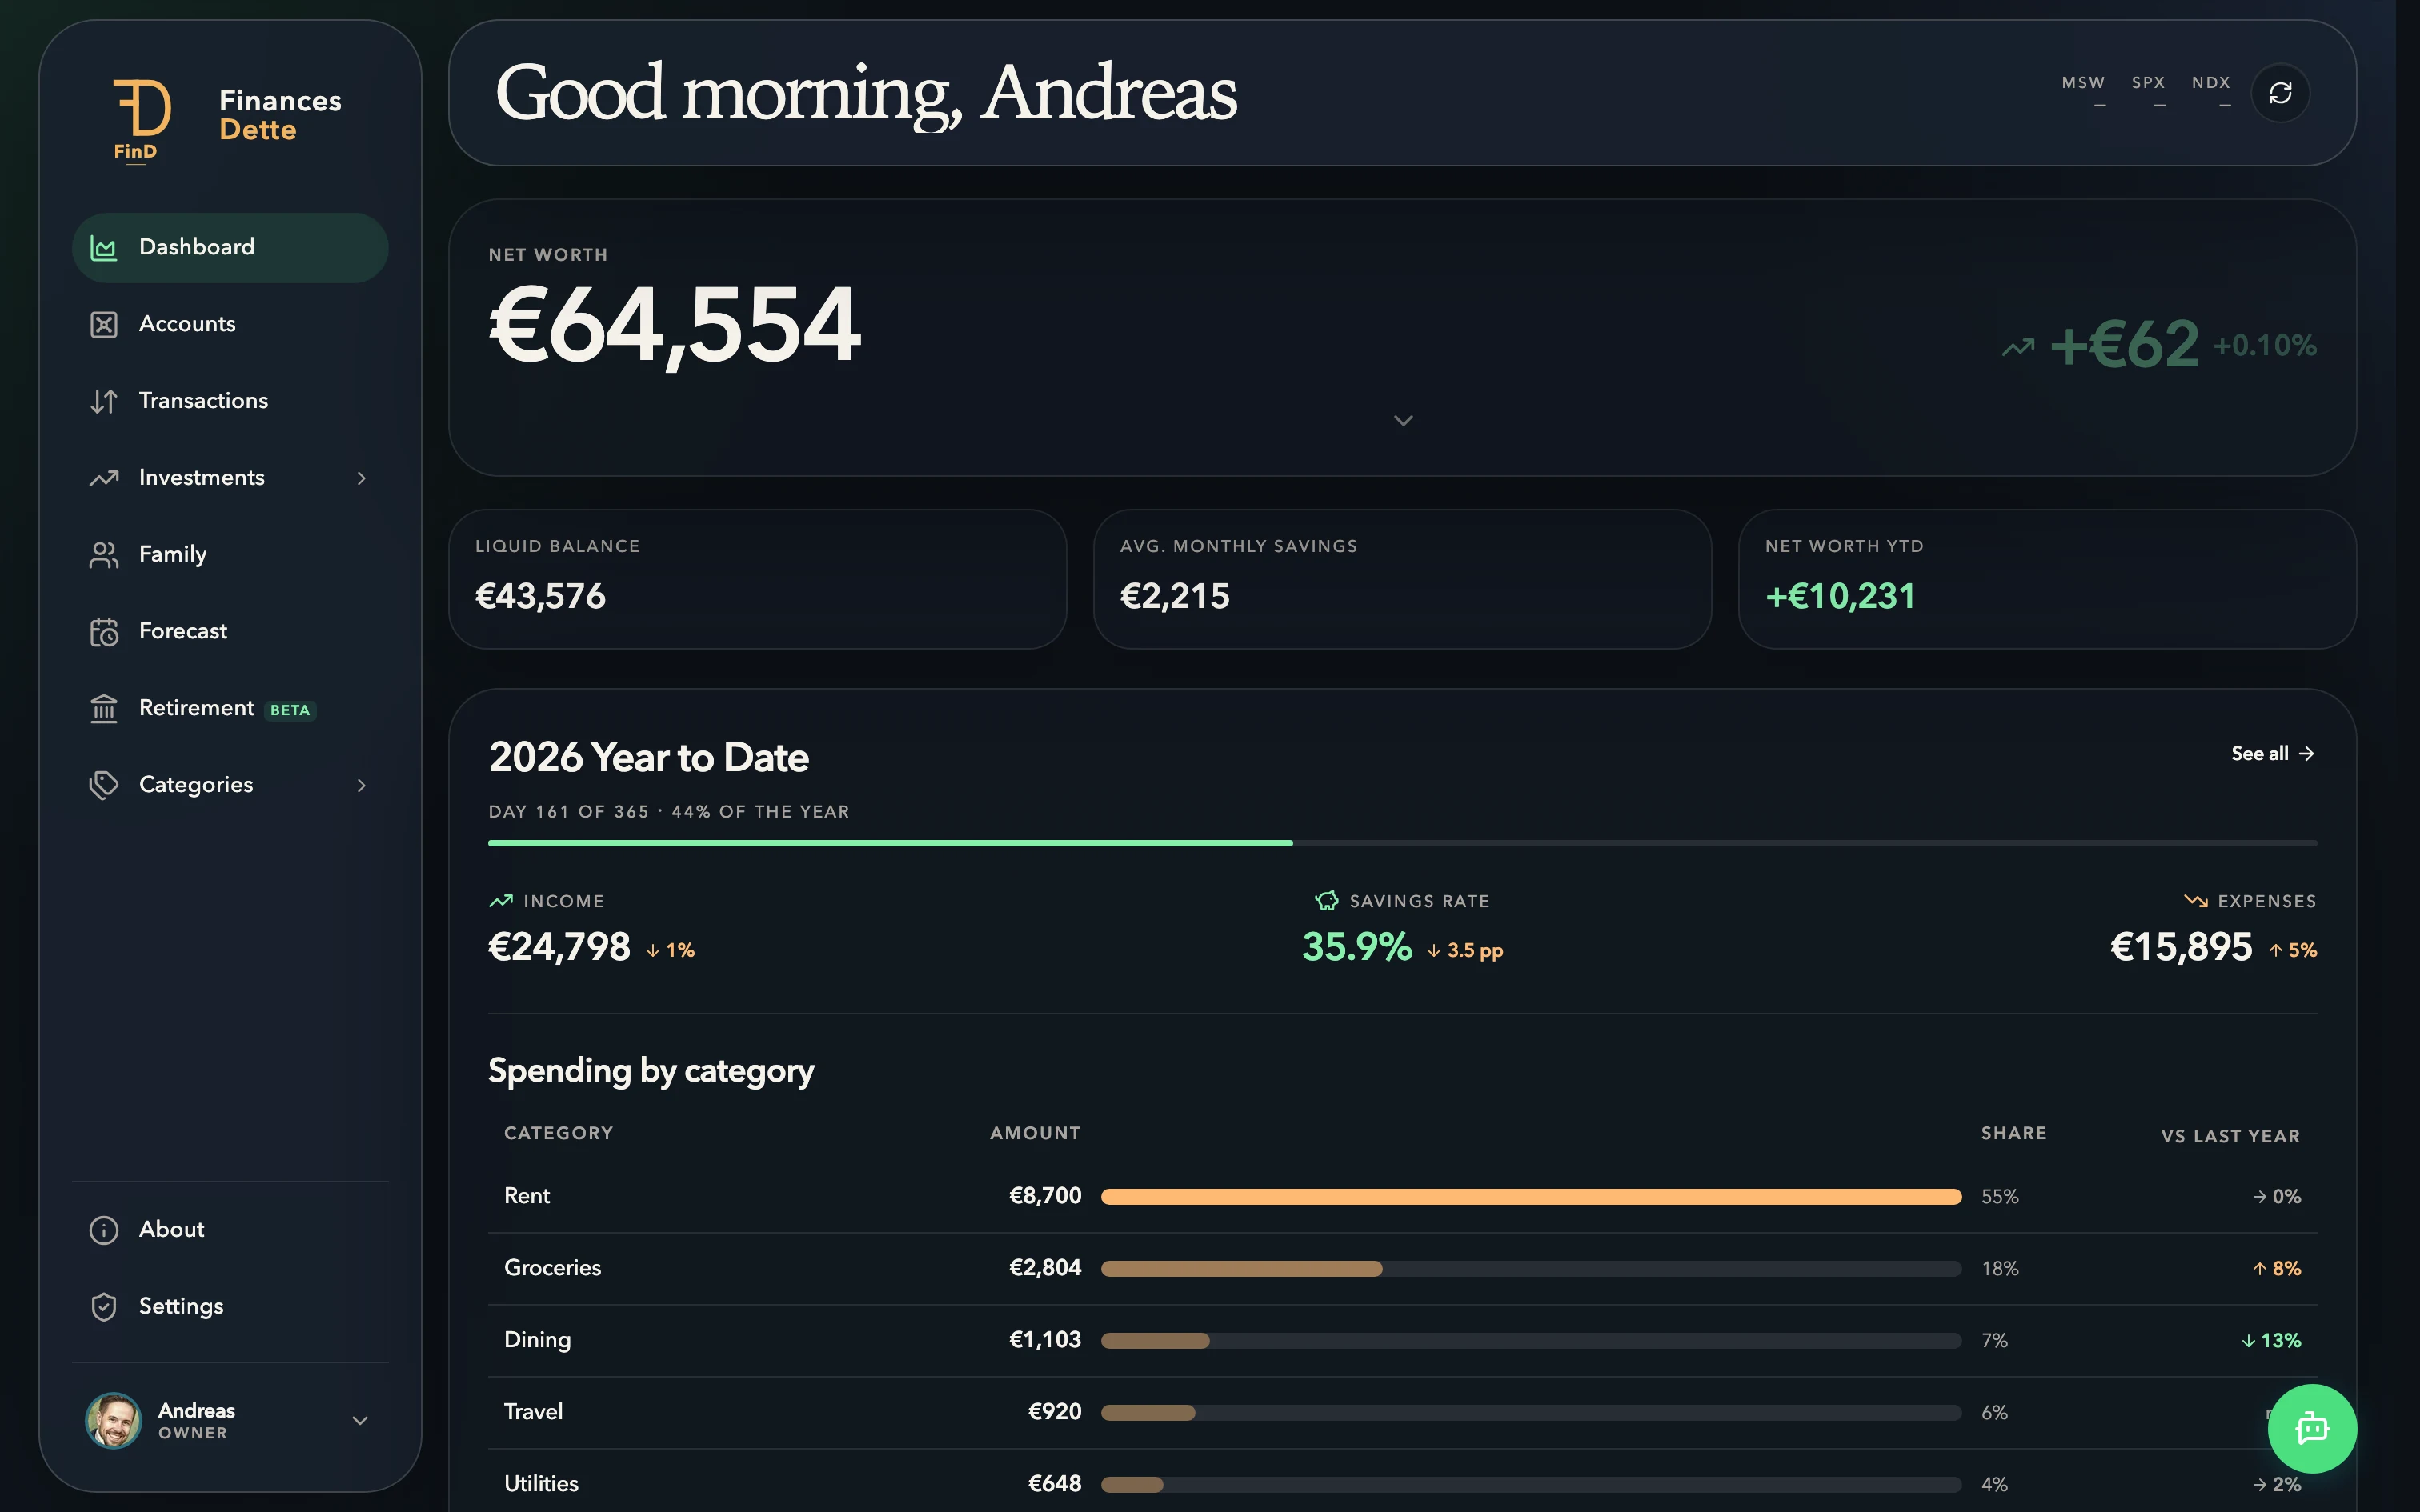Select the Dashboard menu item
The image size is (2420, 1512).
(230, 247)
